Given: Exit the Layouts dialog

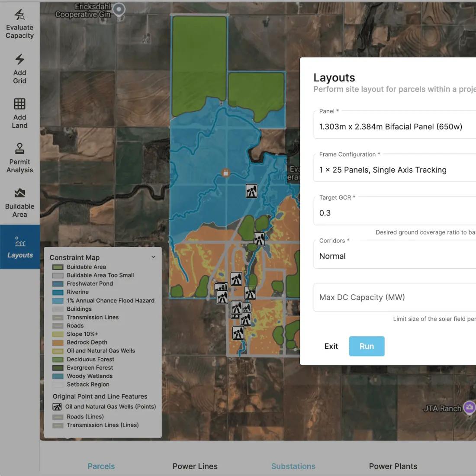Looking at the screenshot, I should tap(331, 346).
